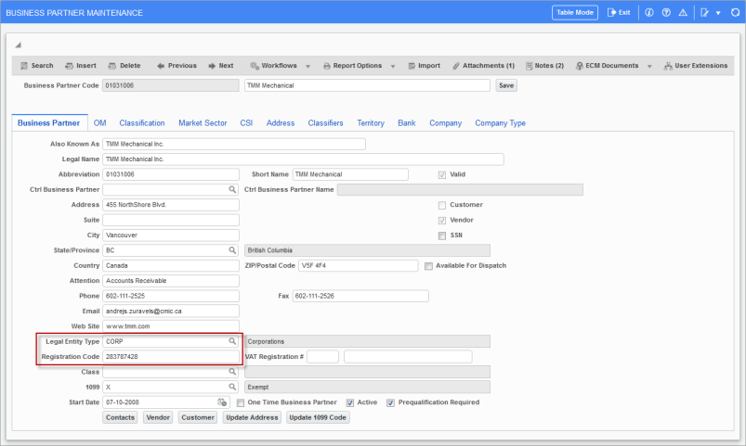Click the warning triangle icon
Screen dimensions: 746x446
683,13
